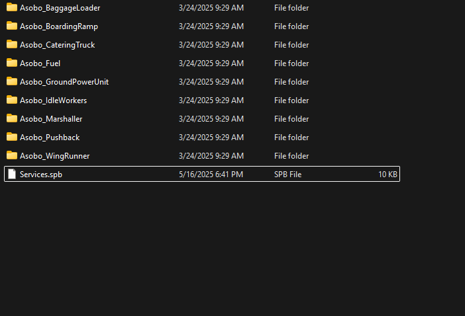Click the Asobo_CateringTruck folder icon
The height and width of the screenshot is (316, 465).
[12, 44]
